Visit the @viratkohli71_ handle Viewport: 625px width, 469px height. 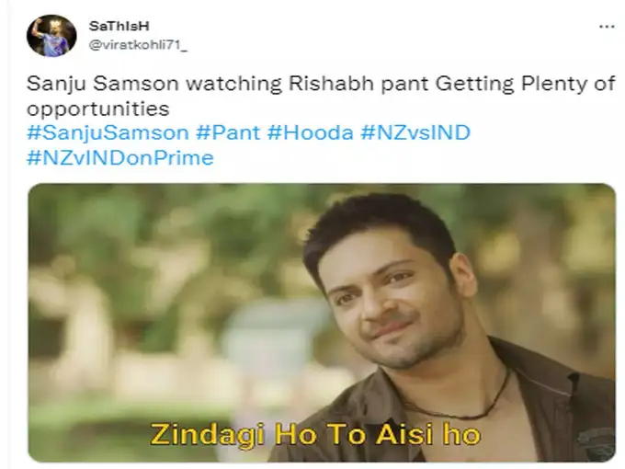[x=138, y=45]
